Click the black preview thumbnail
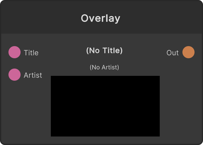Image resolution: width=203 pixels, height=145 pixels. tap(105, 106)
